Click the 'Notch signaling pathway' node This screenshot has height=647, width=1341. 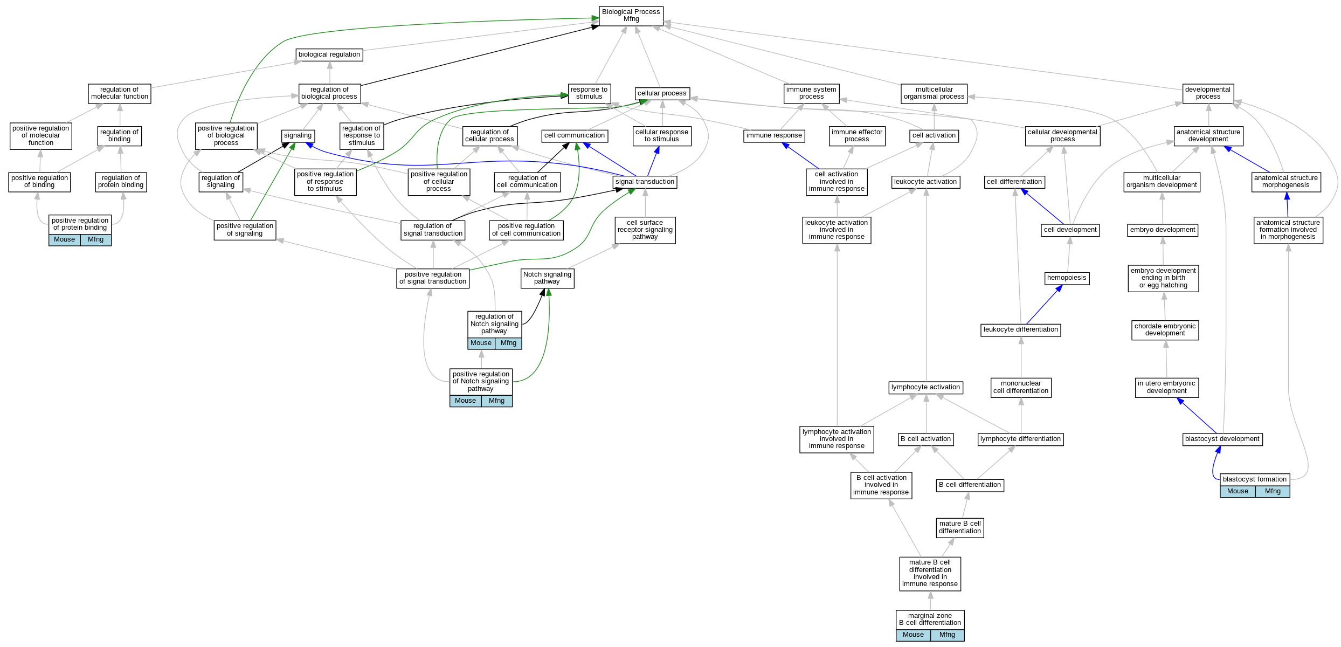point(547,278)
